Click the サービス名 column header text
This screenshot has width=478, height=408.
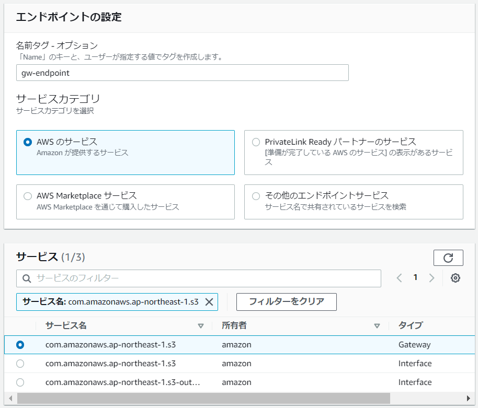click(x=66, y=325)
